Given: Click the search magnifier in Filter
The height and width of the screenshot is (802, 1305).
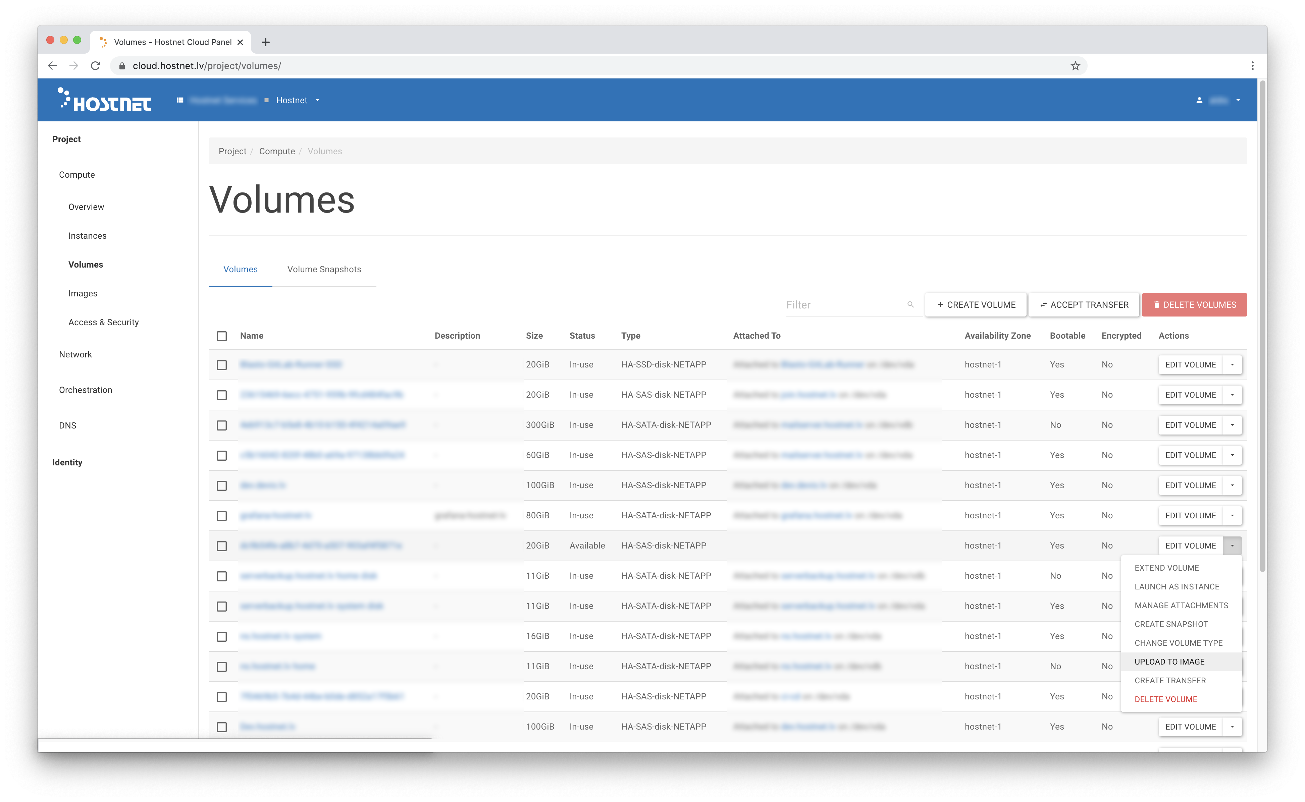Looking at the screenshot, I should pos(911,304).
